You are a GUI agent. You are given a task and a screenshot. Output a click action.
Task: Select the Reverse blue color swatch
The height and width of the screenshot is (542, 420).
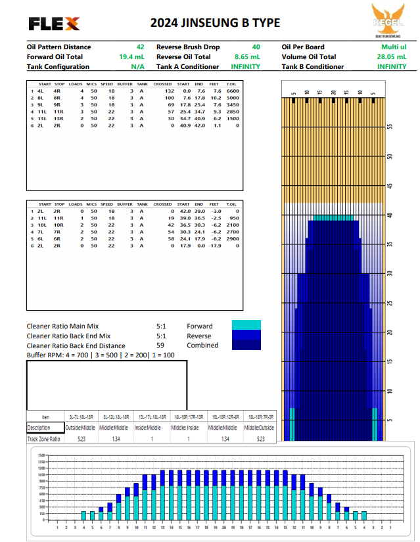(246, 334)
